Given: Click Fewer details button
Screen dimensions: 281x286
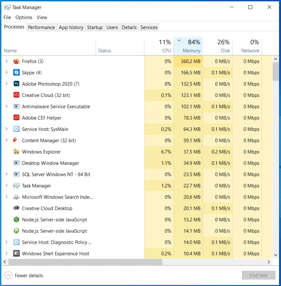Looking at the screenshot, I should click(24, 275).
